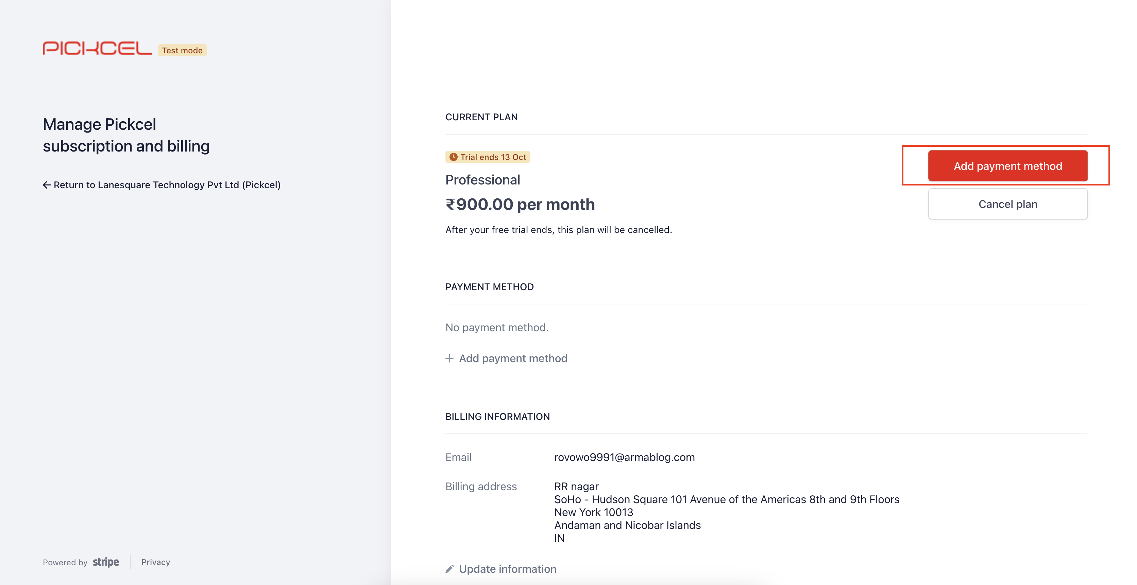Click the PAYMENT METHOD section heading

pos(490,287)
